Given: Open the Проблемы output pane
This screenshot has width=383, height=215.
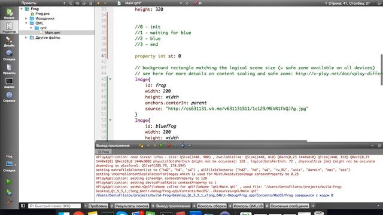Looking at the screenshot, I should pos(96,206).
